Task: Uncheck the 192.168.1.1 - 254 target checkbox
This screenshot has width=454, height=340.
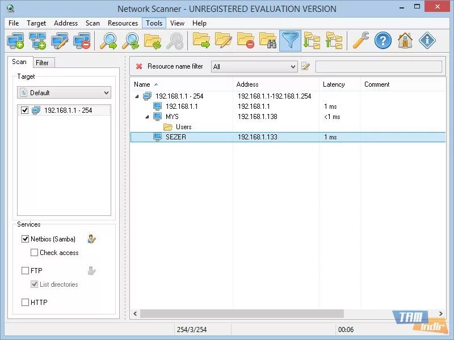Action: click(24, 110)
